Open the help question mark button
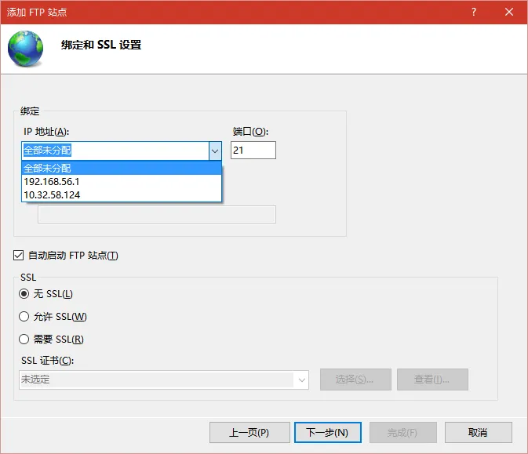The width and height of the screenshot is (528, 454). [x=474, y=12]
